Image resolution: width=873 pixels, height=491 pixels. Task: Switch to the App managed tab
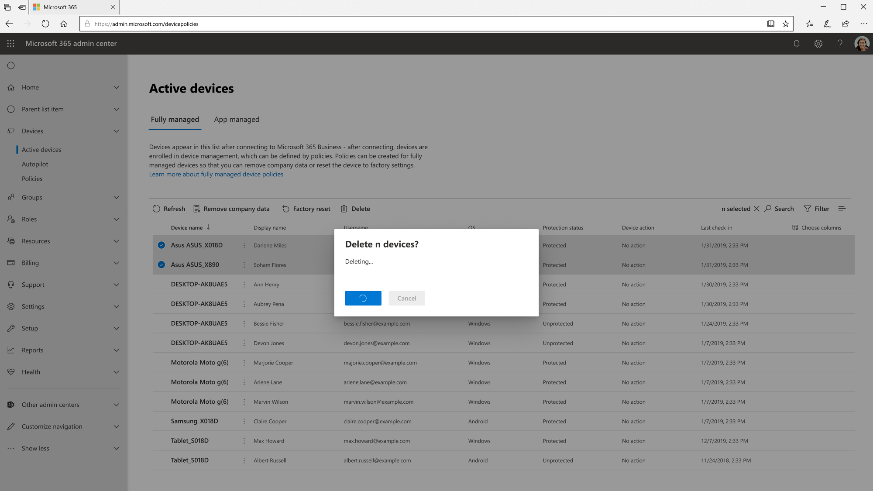237,119
